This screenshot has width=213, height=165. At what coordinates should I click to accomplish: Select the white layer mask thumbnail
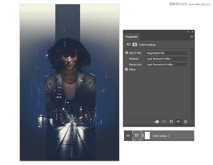click(147, 135)
